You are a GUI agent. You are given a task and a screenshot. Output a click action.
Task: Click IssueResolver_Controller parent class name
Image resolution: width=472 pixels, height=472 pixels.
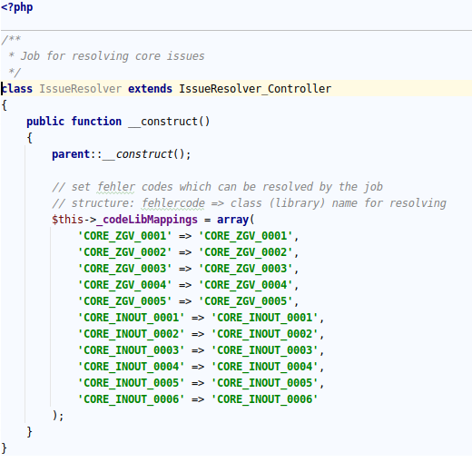pos(255,89)
